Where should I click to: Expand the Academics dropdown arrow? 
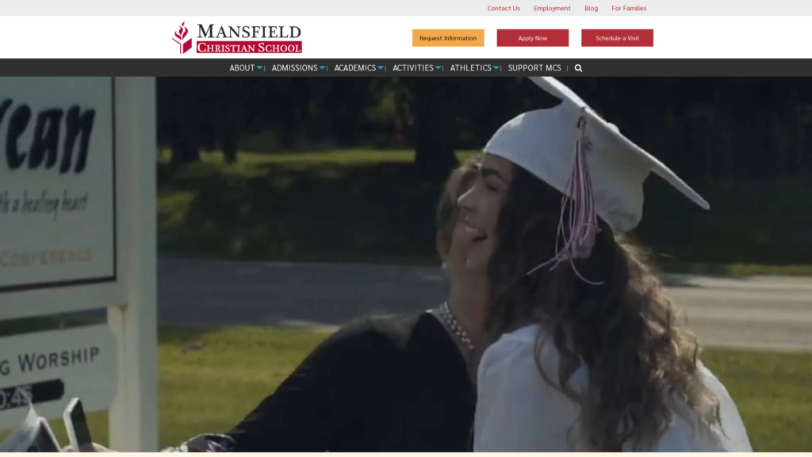(381, 68)
